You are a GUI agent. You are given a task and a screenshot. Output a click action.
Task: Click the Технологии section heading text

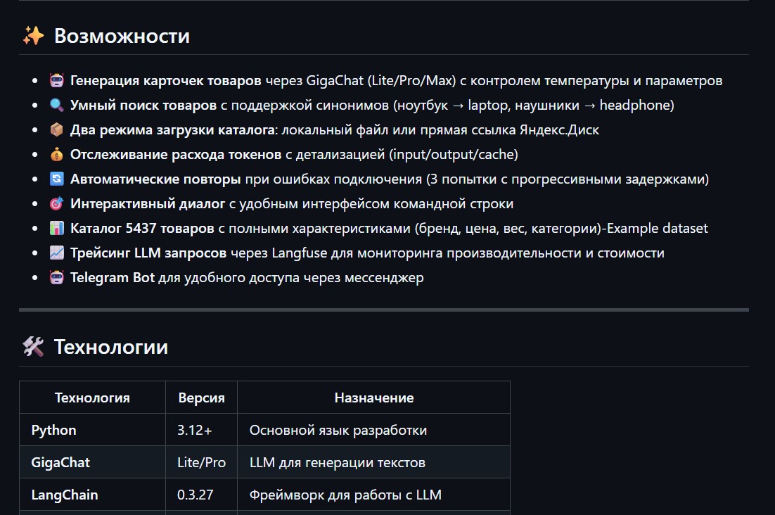click(x=111, y=347)
